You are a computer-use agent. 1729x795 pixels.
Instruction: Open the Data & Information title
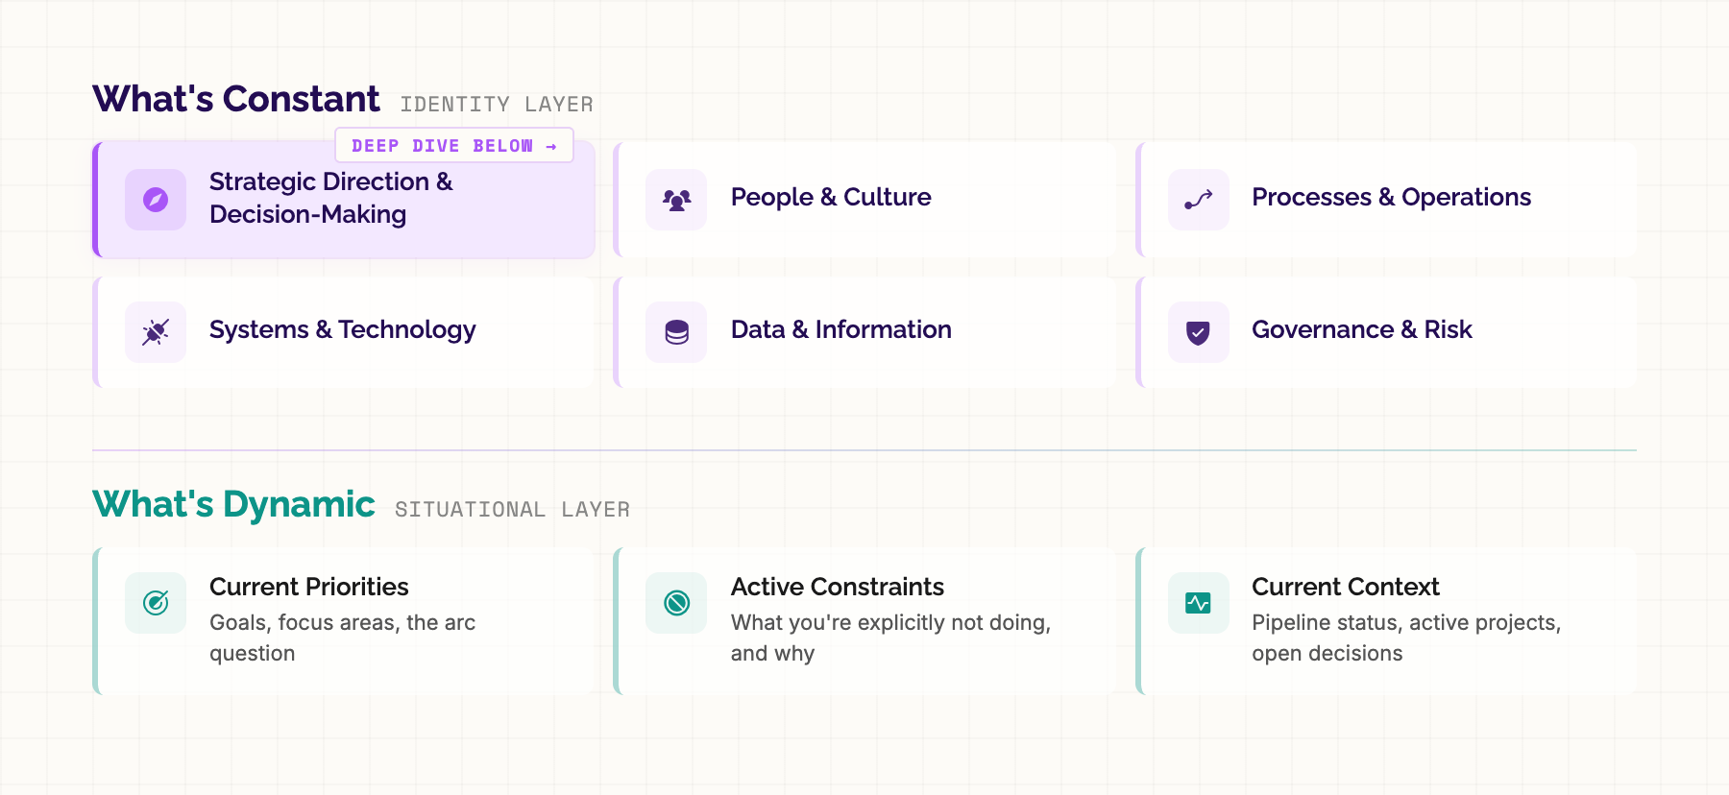pos(840,329)
